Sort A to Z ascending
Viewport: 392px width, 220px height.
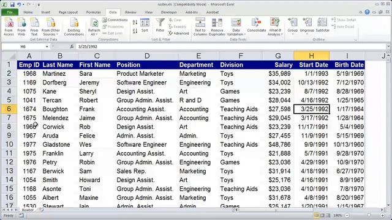click(x=135, y=23)
